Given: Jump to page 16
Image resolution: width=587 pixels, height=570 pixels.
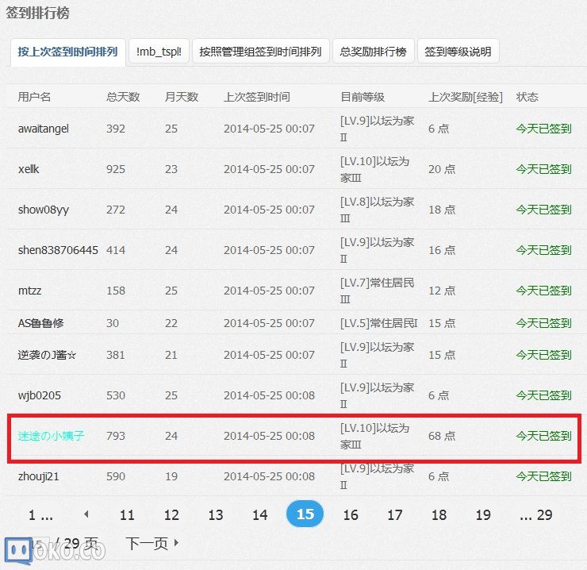Looking at the screenshot, I should [x=351, y=515].
